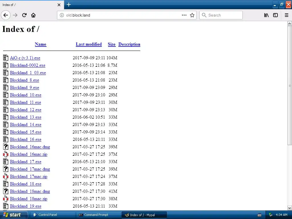Open the Blockland_1_03.exe link
292x219 pixels.
tap(28, 73)
